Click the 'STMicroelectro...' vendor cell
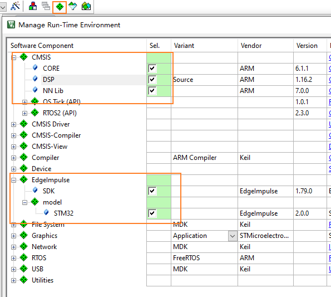 [265, 236]
